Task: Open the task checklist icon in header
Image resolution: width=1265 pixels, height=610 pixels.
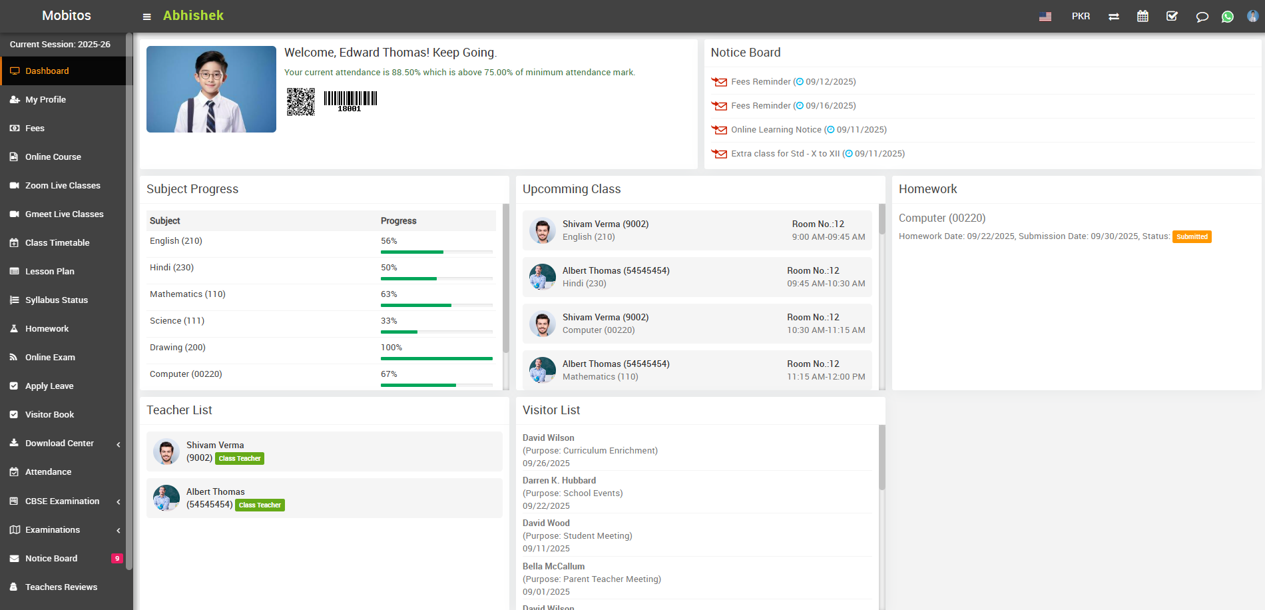Action: coord(1172,16)
